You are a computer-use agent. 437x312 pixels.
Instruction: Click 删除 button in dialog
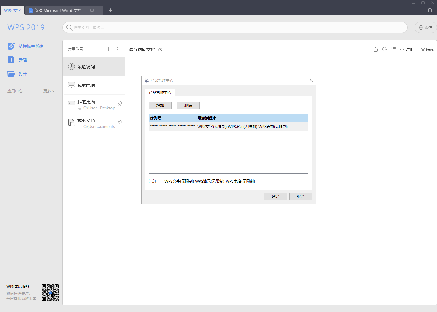[188, 105]
